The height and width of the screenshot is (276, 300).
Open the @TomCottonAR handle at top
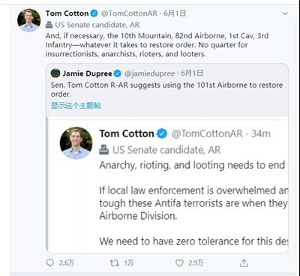pyautogui.click(x=129, y=13)
